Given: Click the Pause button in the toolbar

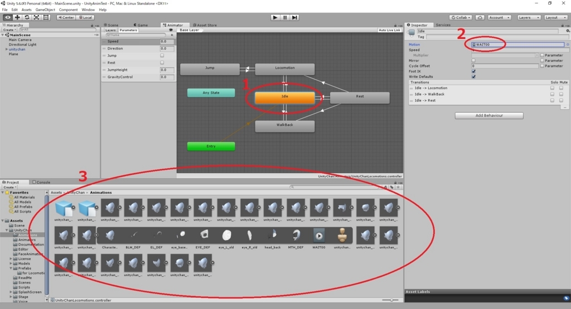Looking at the screenshot, I should (x=285, y=17).
